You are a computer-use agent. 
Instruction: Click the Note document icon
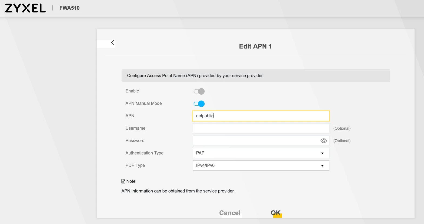[123, 181]
